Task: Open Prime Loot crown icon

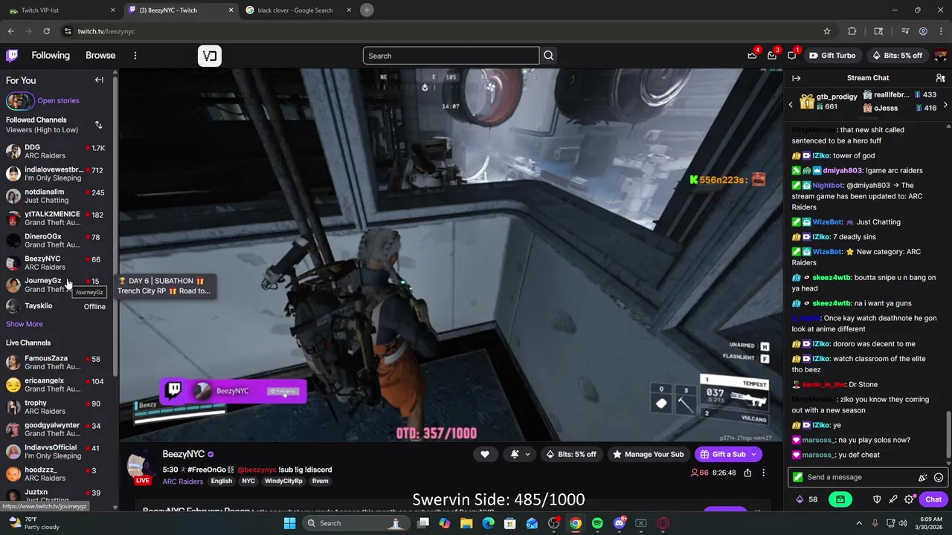Action: [752, 56]
